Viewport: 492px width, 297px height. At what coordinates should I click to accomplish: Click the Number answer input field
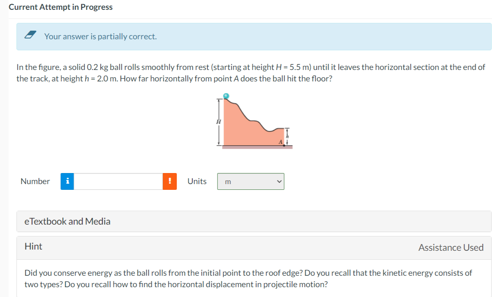coord(119,181)
